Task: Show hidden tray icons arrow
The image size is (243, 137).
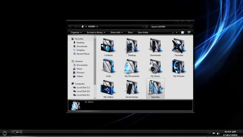Action: 210,133
